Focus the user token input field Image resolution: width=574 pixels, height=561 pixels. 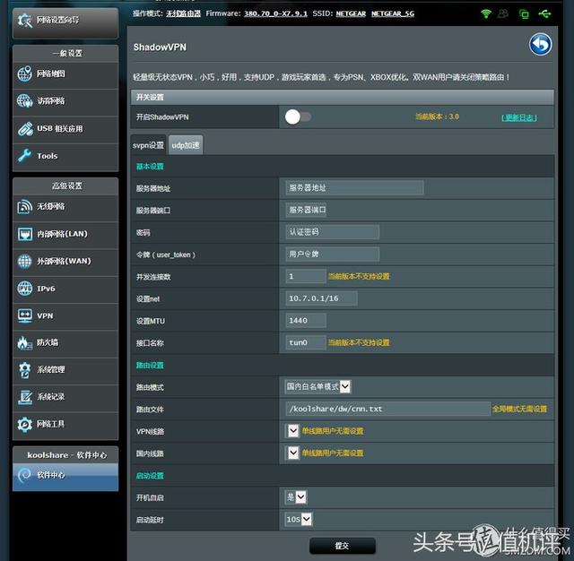(333, 255)
